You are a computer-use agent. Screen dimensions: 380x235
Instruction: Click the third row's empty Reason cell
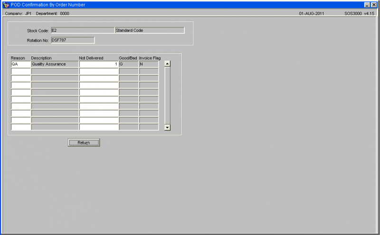point(21,78)
